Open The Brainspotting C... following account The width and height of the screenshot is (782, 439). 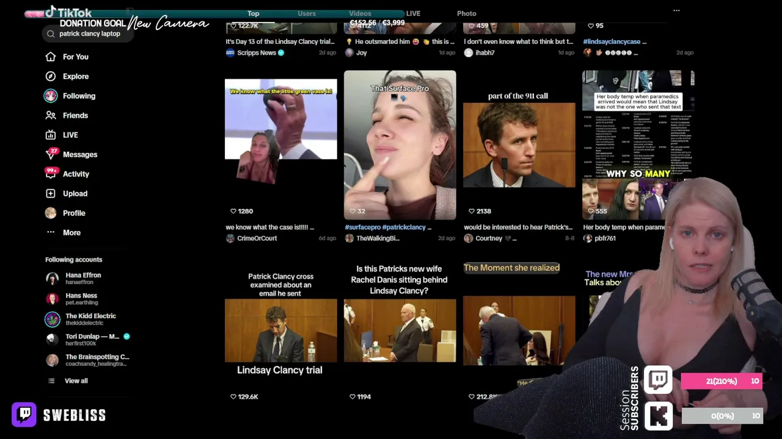[87, 360]
